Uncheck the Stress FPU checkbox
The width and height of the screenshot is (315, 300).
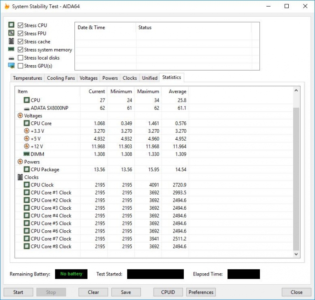(20, 33)
